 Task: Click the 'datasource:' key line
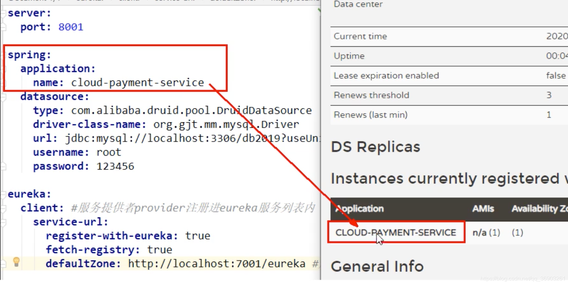(55, 97)
